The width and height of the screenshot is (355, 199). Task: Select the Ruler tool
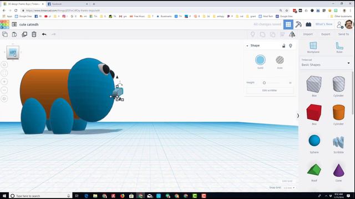click(x=339, y=47)
